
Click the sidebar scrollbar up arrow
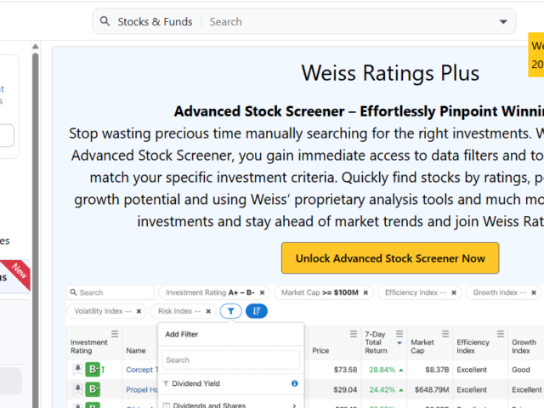(35, 47)
